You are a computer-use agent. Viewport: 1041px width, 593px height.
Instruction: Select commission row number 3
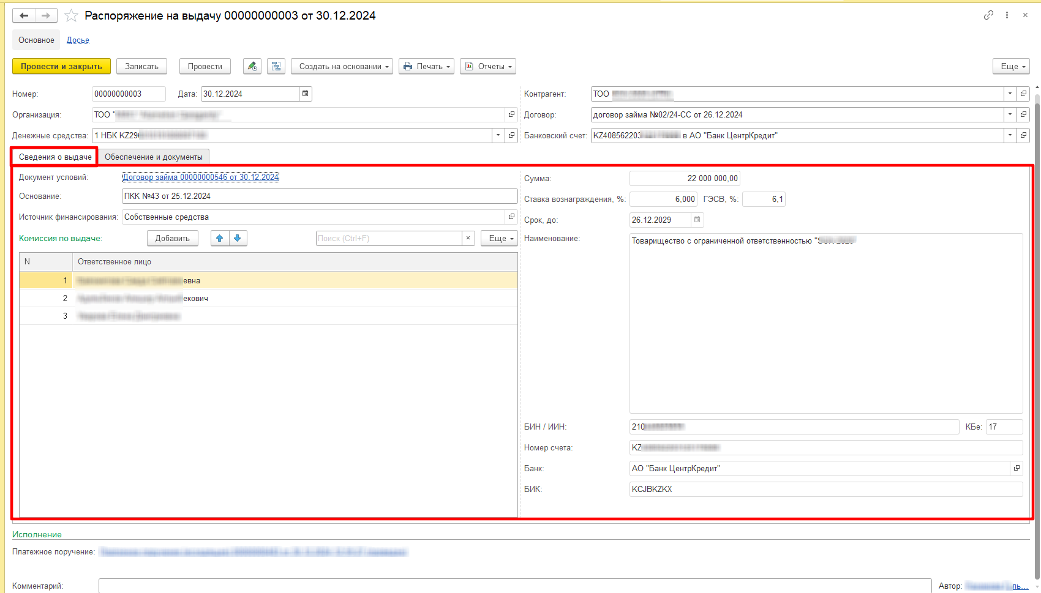pyautogui.click(x=268, y=316)
